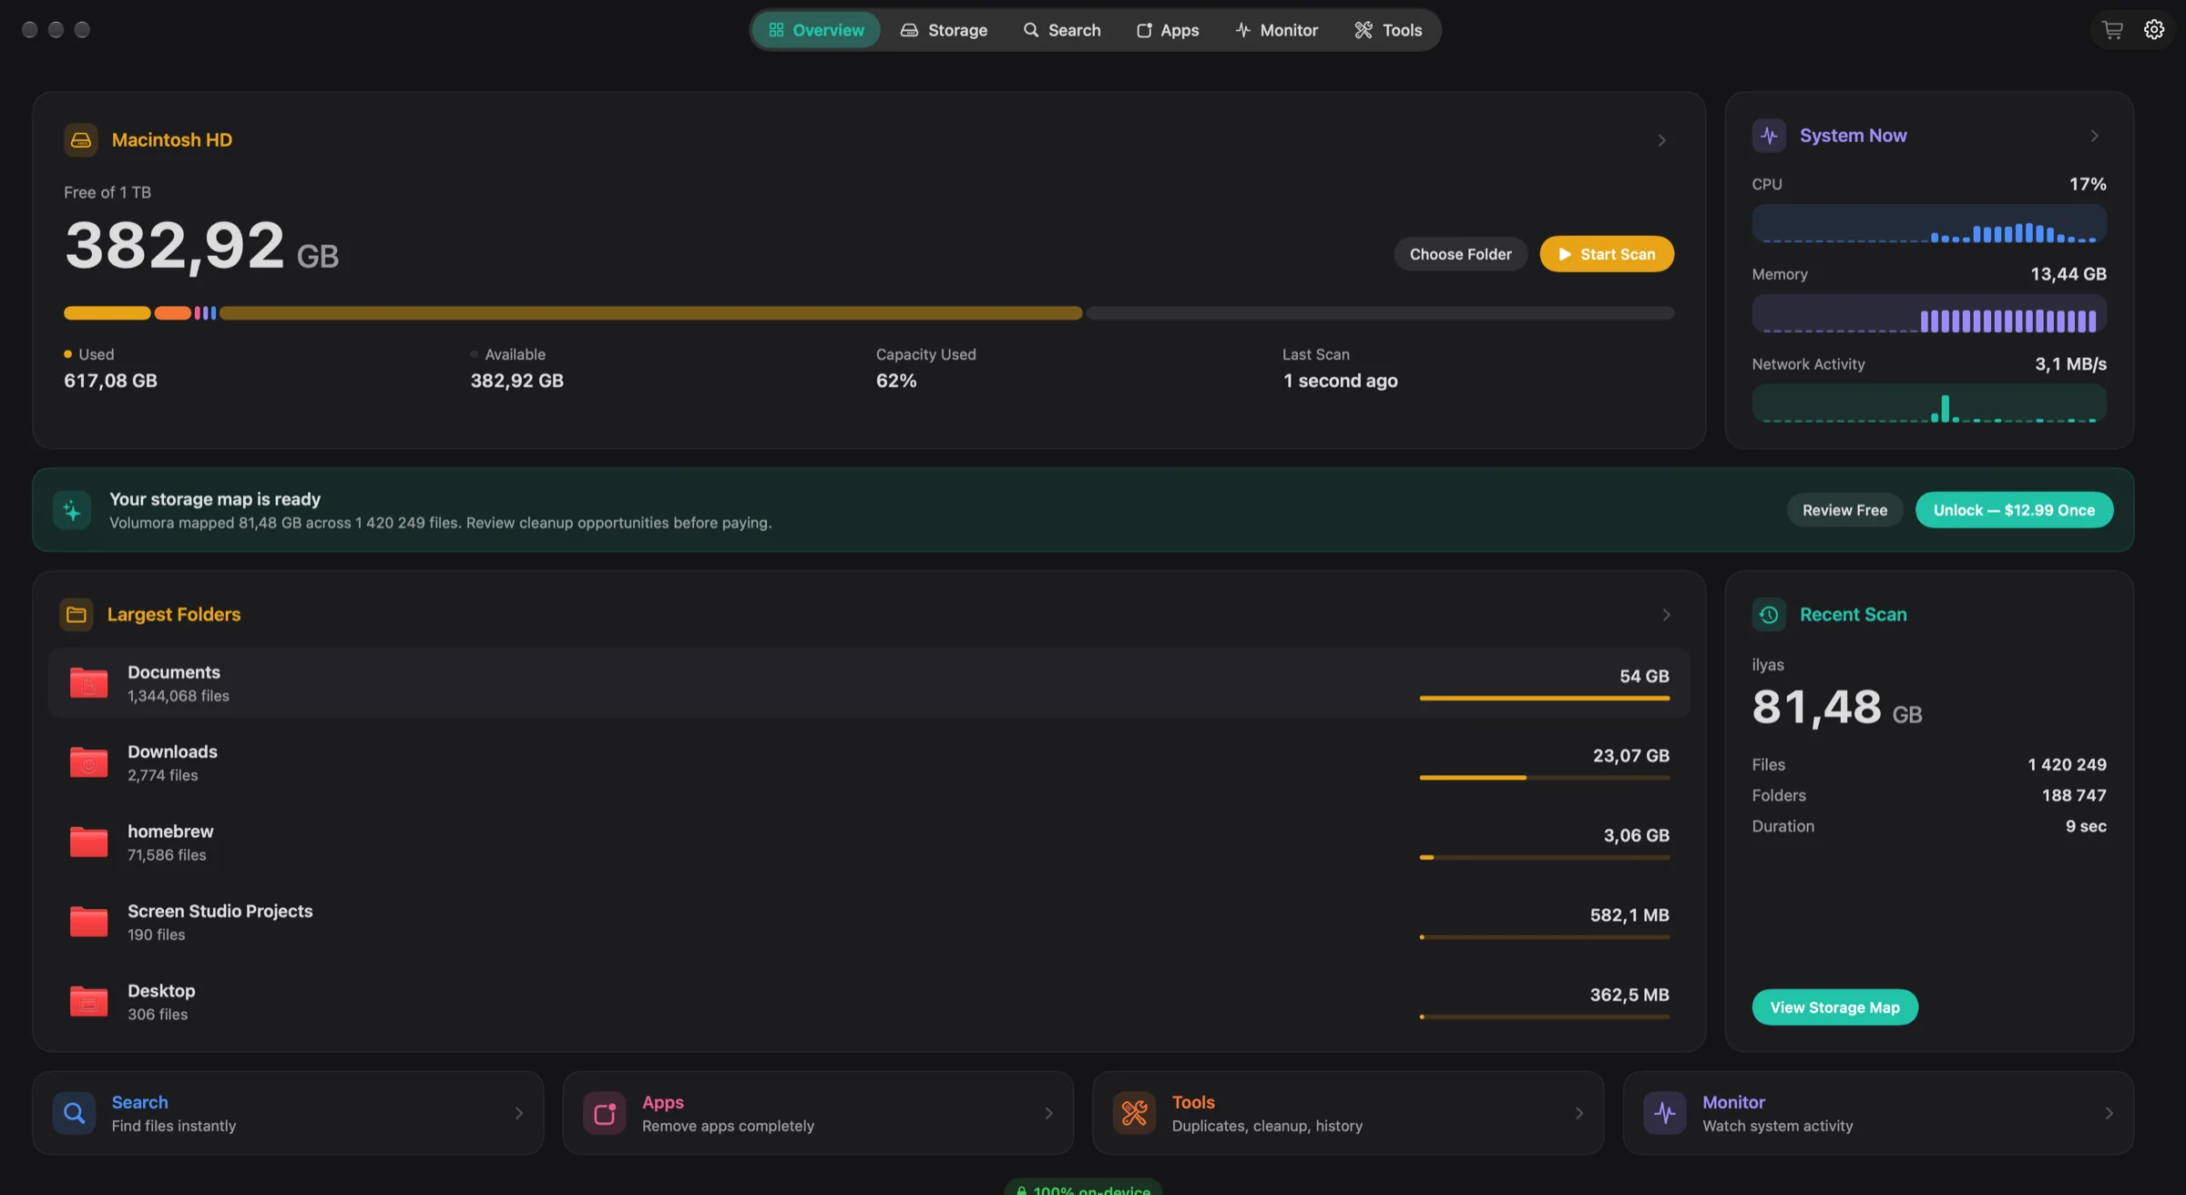Expand the System Now chevron
Image resolution: width=2186 pixels, height=1195 pixels.
click(2095, 136)
